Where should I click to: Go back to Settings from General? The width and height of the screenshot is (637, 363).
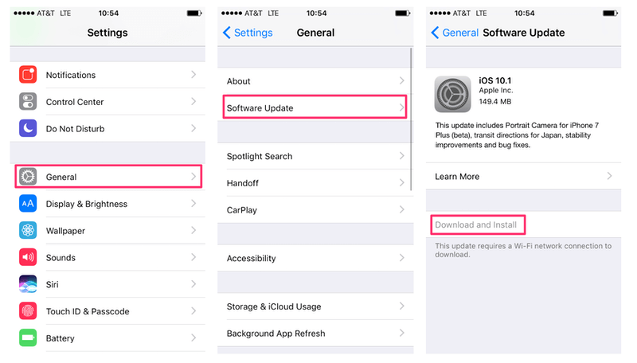(x=248, y=33)
